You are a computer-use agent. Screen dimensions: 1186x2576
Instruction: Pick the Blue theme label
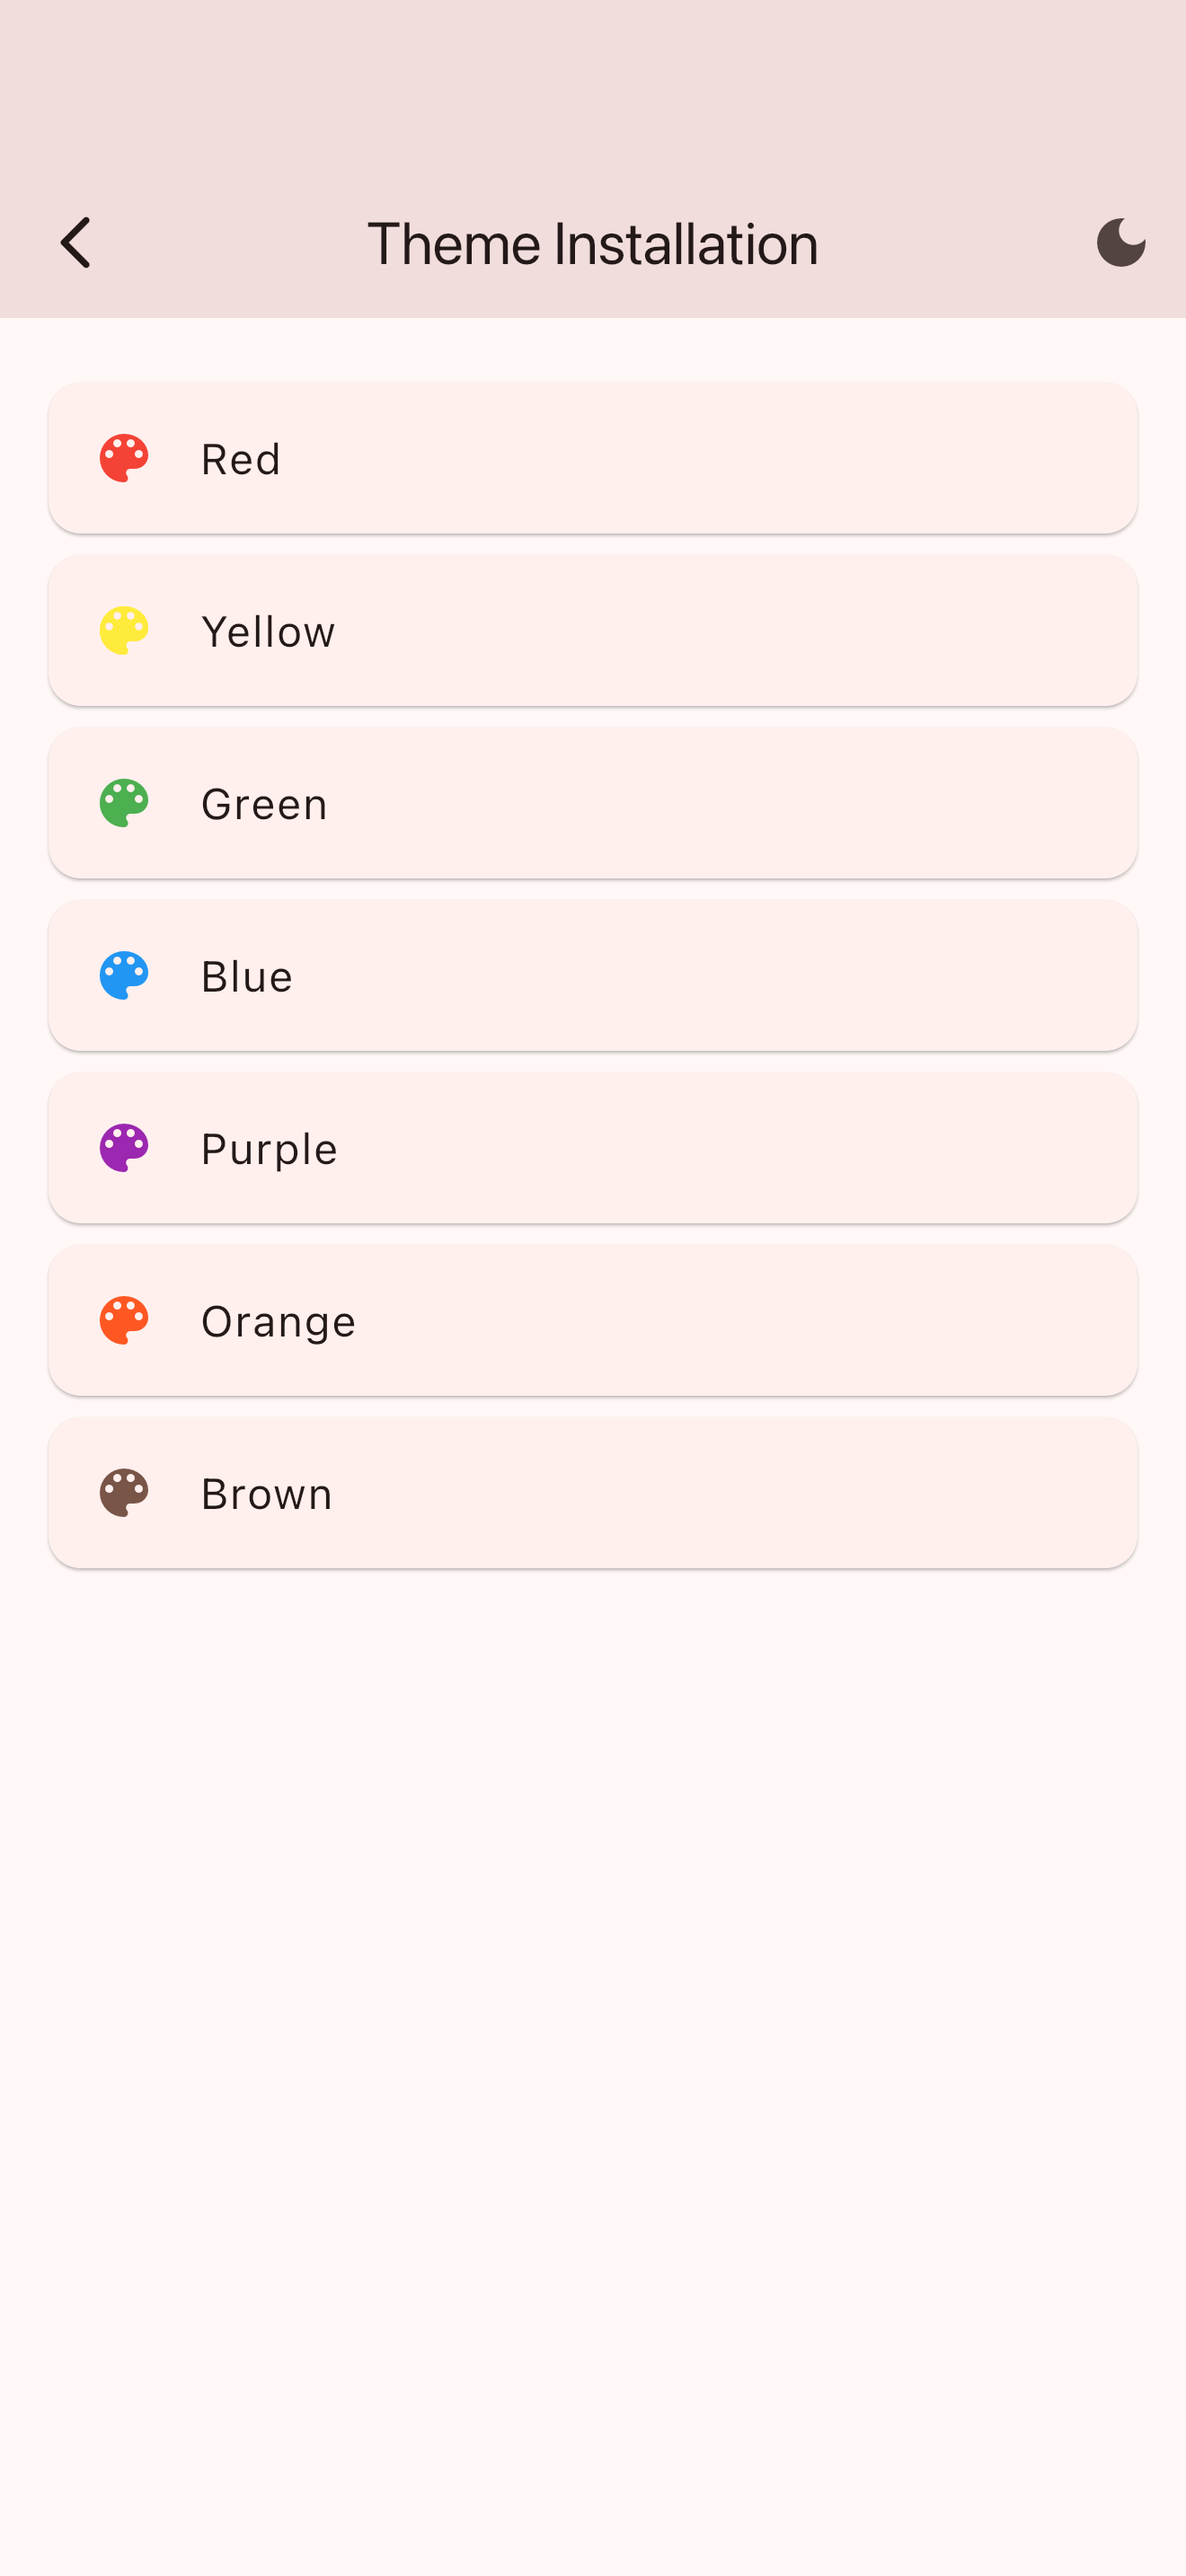point(247,977)
